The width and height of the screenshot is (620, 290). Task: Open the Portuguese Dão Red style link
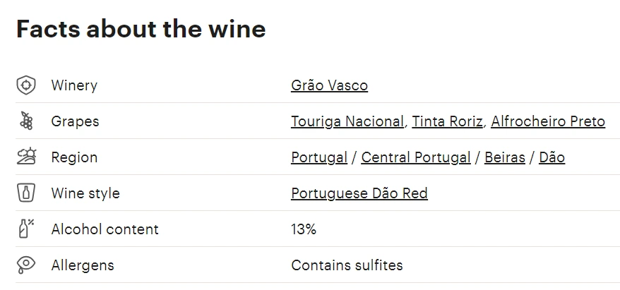point(359,193)
